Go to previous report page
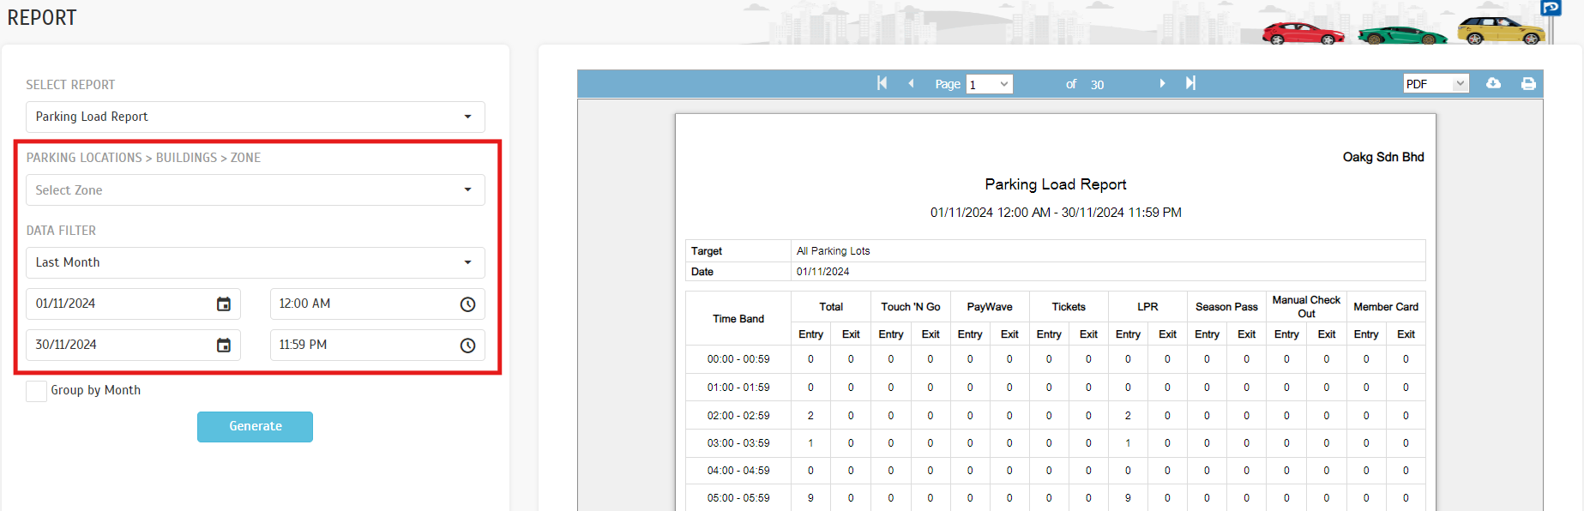Image resolution: width=1584 pixels, height=511 pixels. coord(911,83)
